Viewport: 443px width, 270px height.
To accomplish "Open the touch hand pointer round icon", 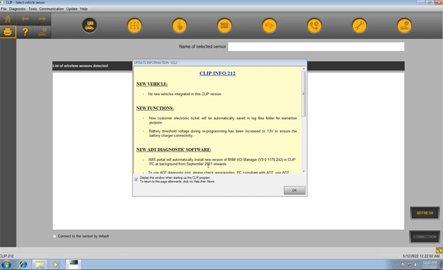I will (x=179, y=25).
